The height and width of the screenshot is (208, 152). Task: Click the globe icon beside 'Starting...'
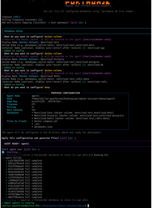(3, 152)
